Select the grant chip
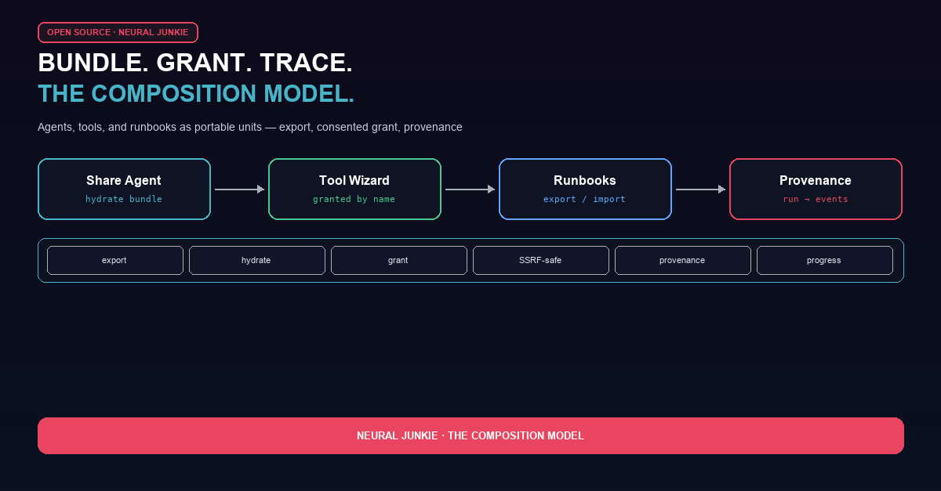This screenshot has height=491, width=941. [x=399, y=260]
